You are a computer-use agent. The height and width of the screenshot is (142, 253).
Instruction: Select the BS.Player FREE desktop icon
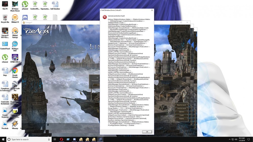pyautogui.click(x=15, y=44)
